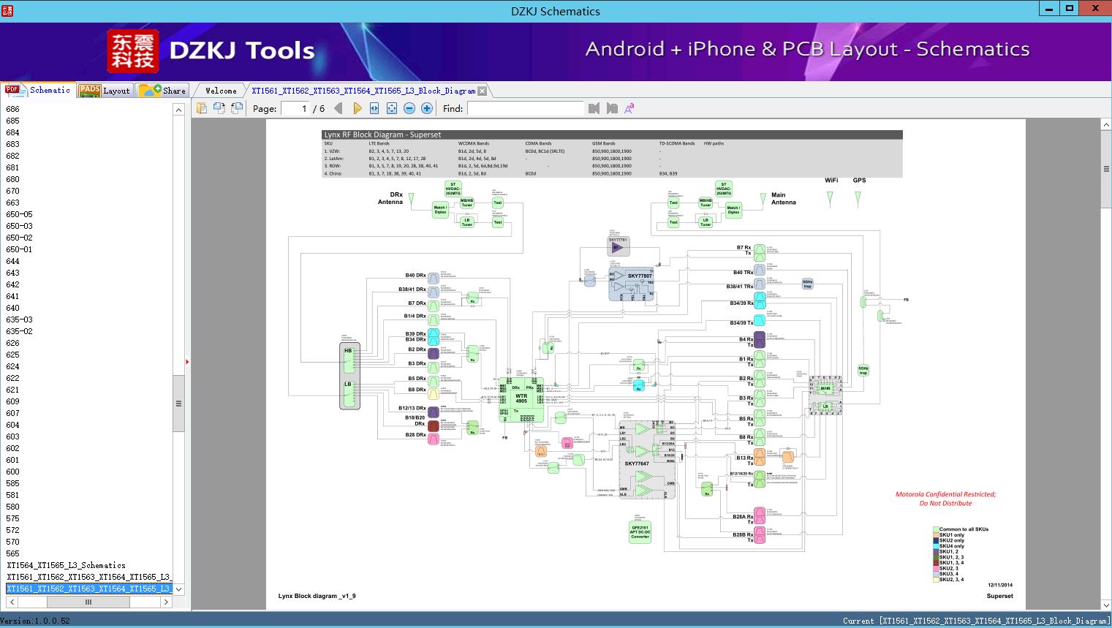
Task: Click the text search options icon
Action: 629,108
